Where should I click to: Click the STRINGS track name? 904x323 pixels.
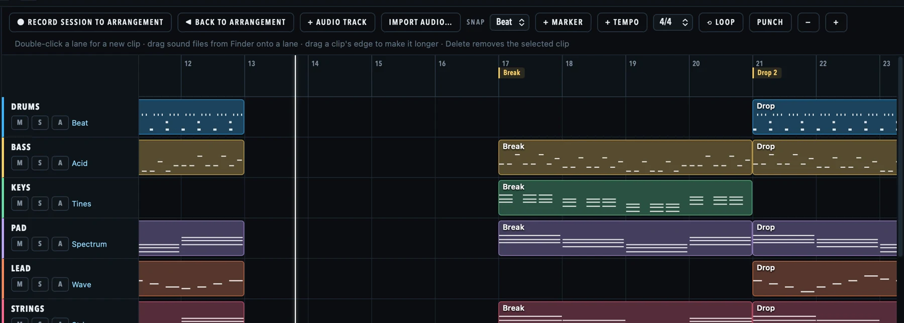(28, 309)
